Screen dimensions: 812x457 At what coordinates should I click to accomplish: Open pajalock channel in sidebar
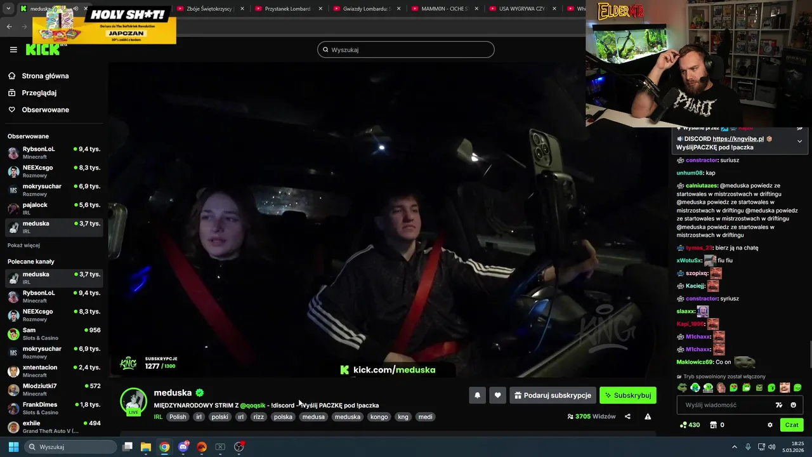pos(54,208)
